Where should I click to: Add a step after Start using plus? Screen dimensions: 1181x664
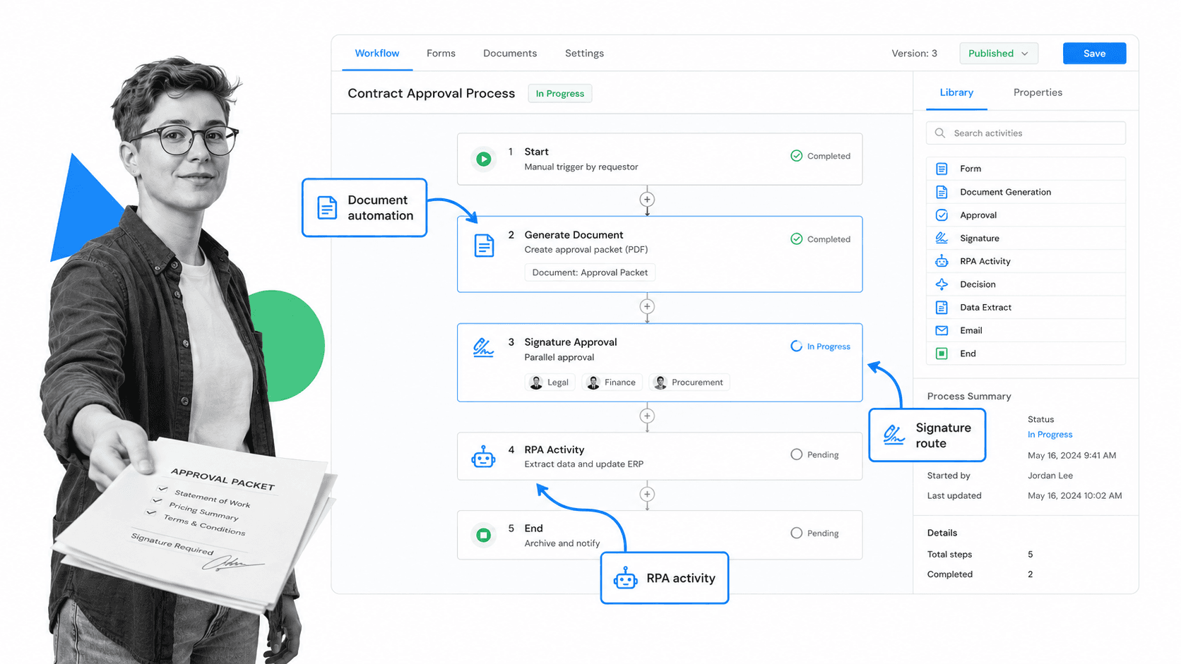[x=647, y=200]
